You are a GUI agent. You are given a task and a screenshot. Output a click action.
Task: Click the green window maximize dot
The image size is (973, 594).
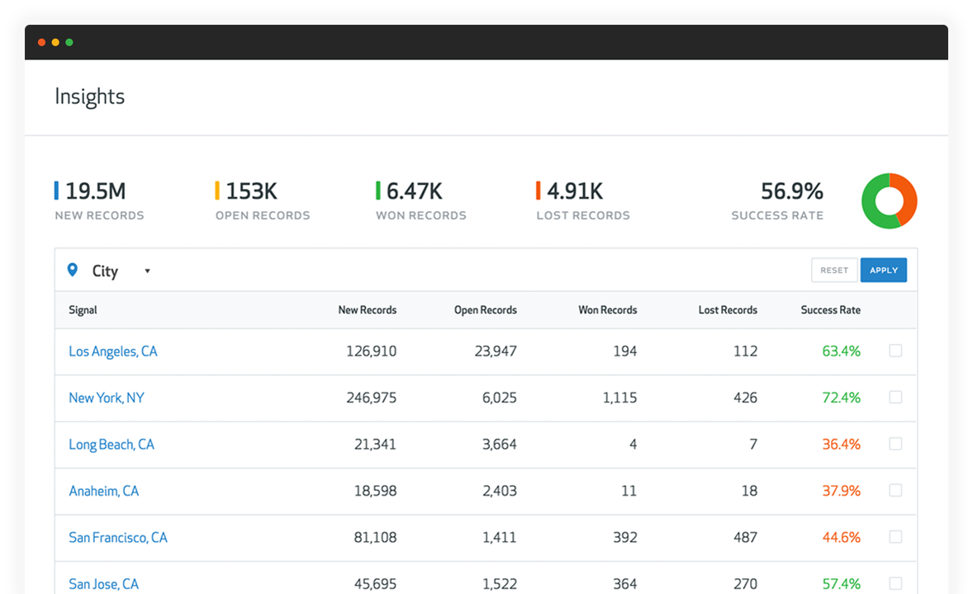coord(69,42)
